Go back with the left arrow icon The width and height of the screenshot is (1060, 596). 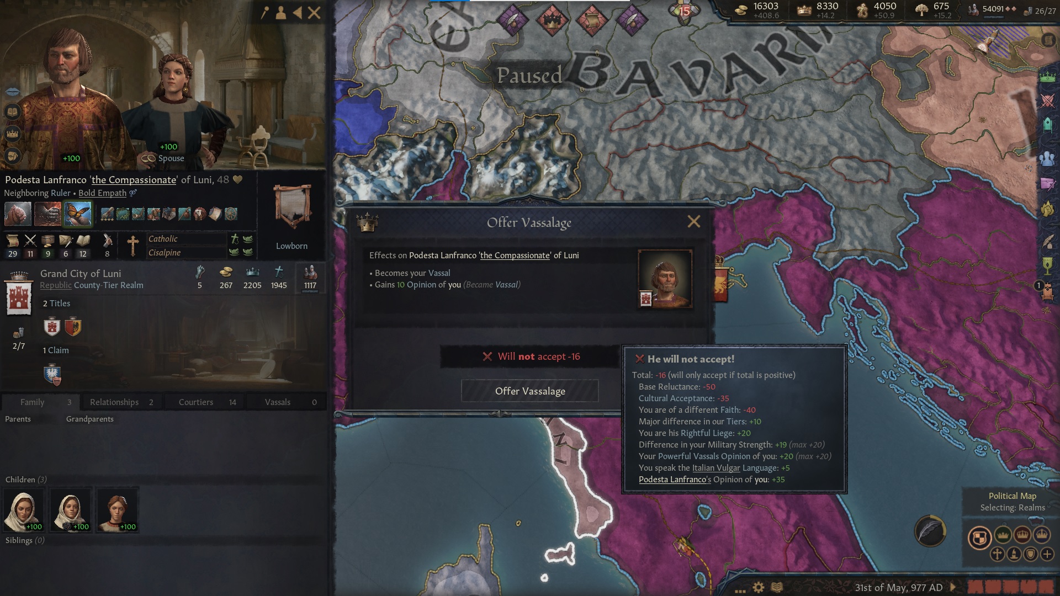(x=298, y=13)
